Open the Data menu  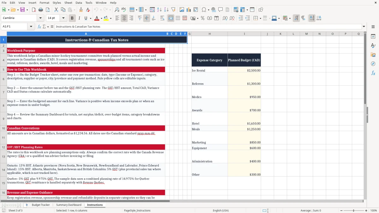[79, 3]
